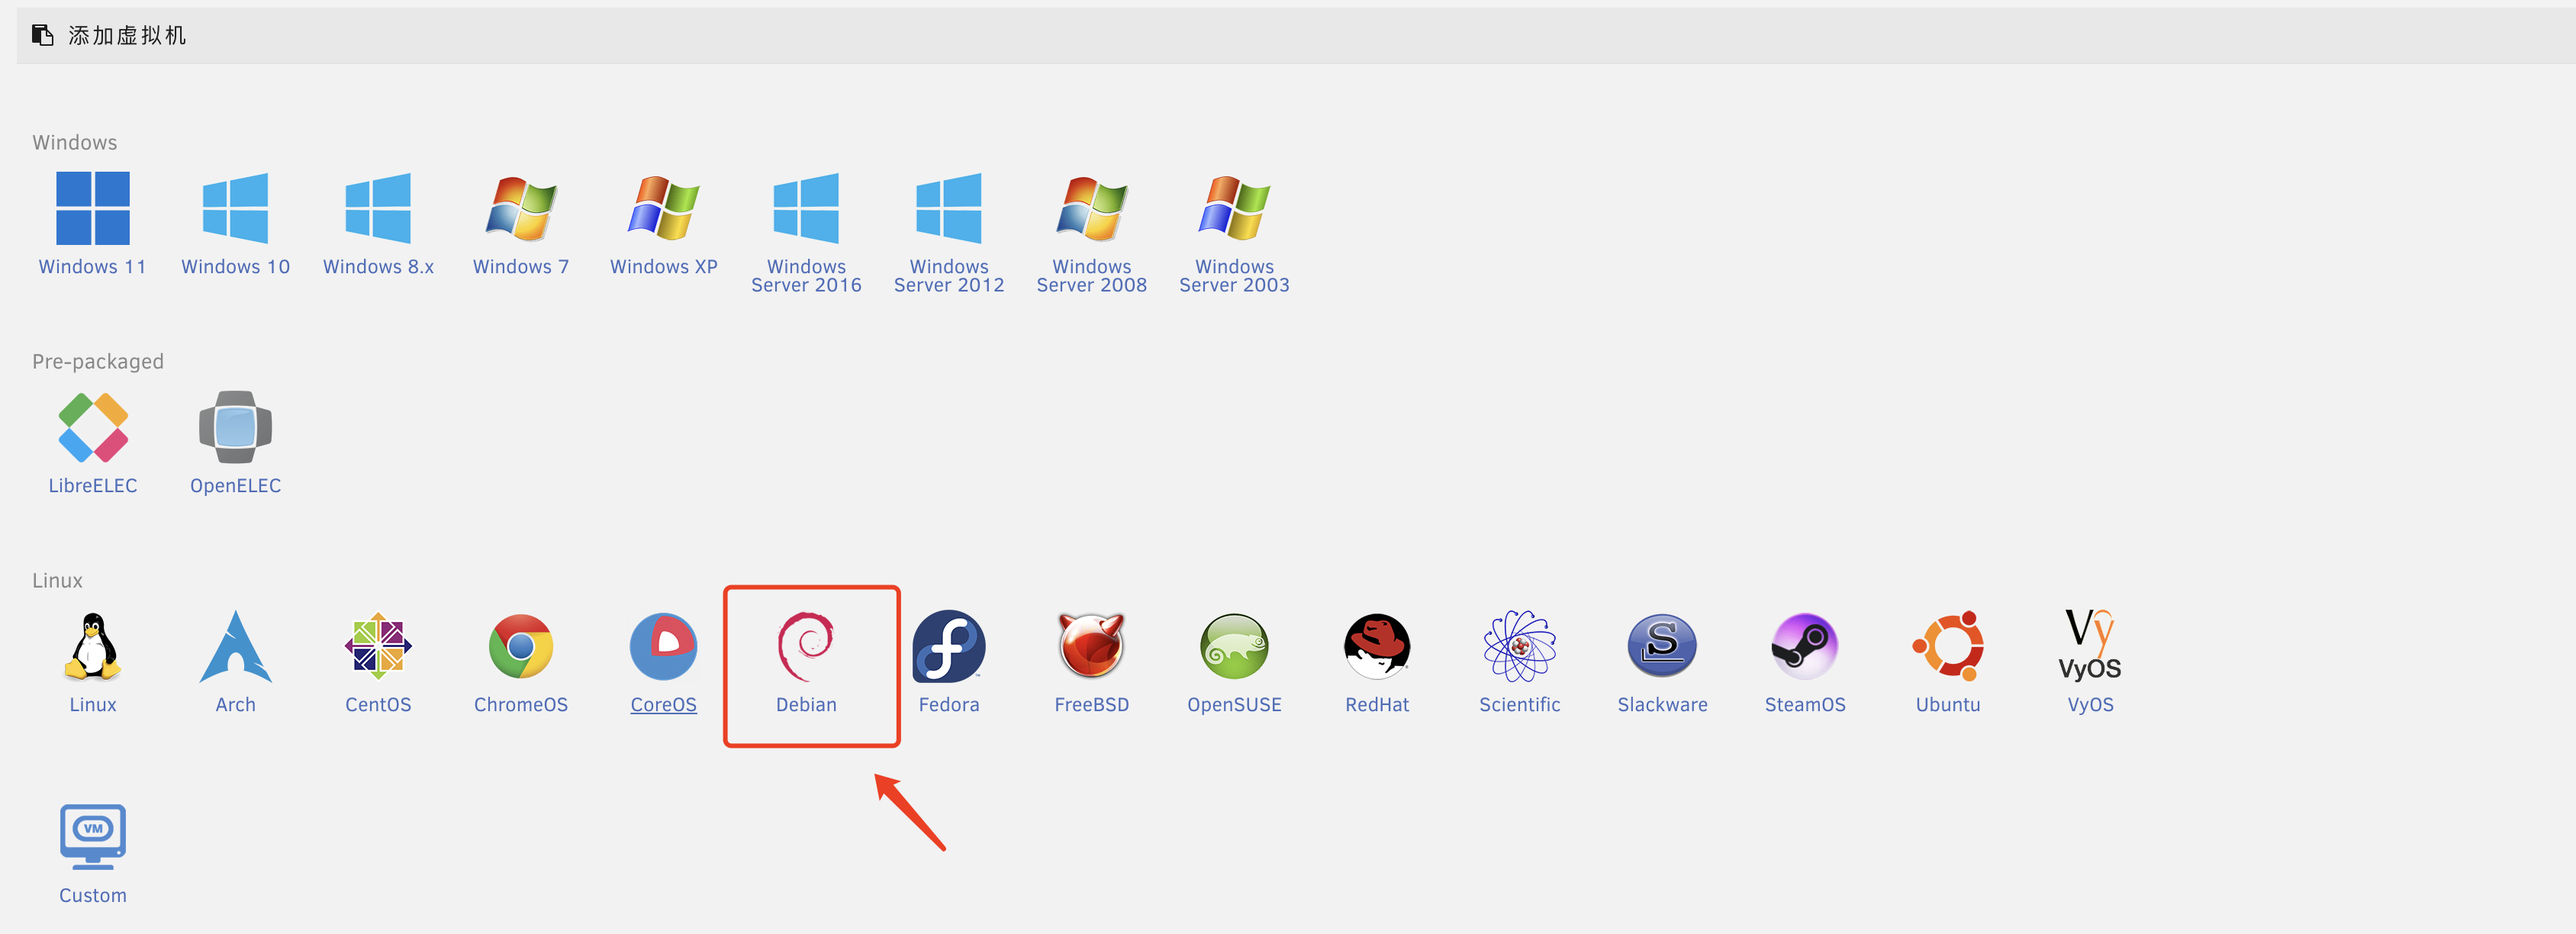This screenshot has height=934, width=2576.
Task: Click the OpenSUSE text link
Action: pyautogui.click(x=1235, y=705)
